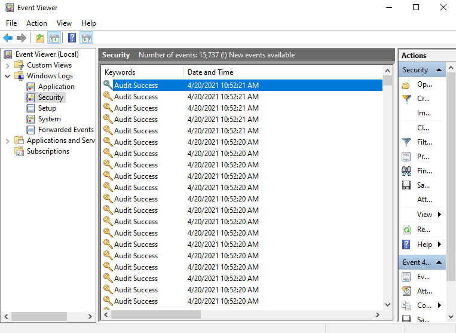Click the Subscriptions icon in the tree

pyautogui.click(x=19, y=151)
